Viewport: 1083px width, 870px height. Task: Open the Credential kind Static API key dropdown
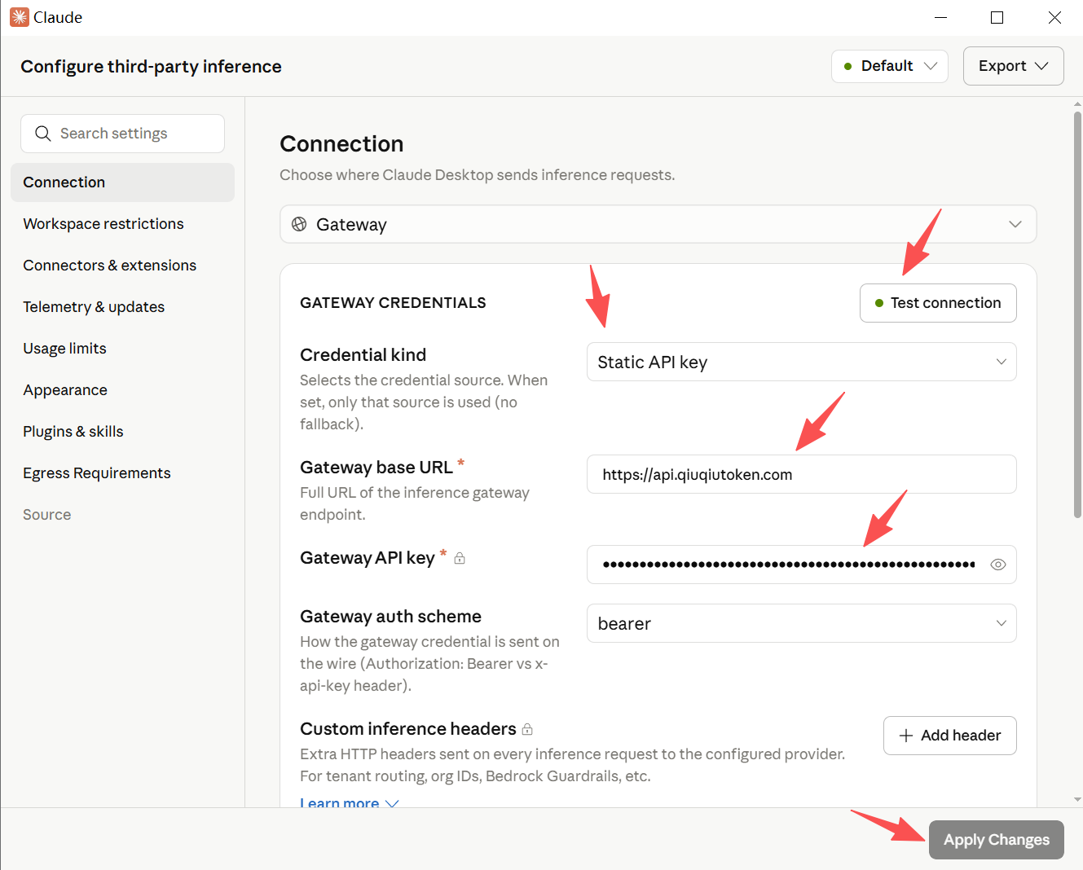pos(801,362)
